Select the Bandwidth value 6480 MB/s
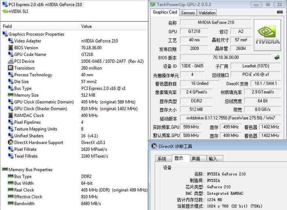287x210 pixels. [91, 203]
